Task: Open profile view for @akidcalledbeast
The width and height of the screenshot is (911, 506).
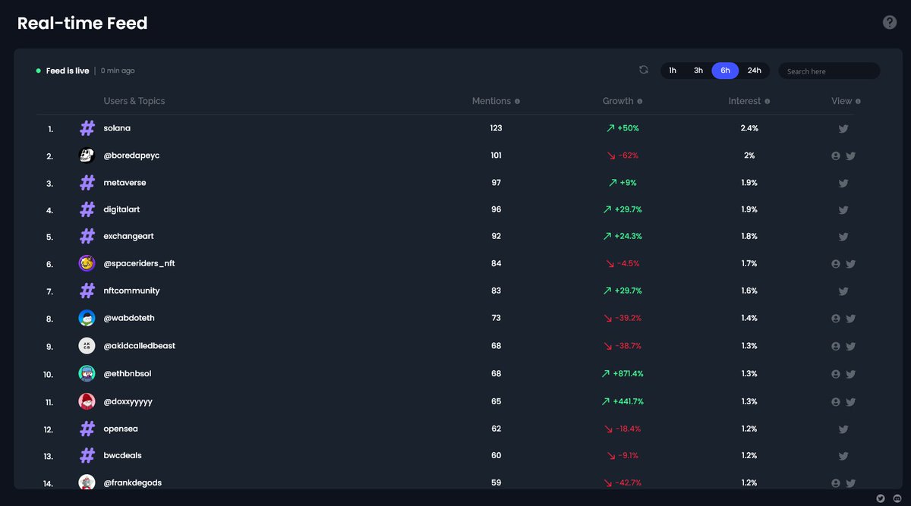Action: pyautogui.click(x=836, y=346)
